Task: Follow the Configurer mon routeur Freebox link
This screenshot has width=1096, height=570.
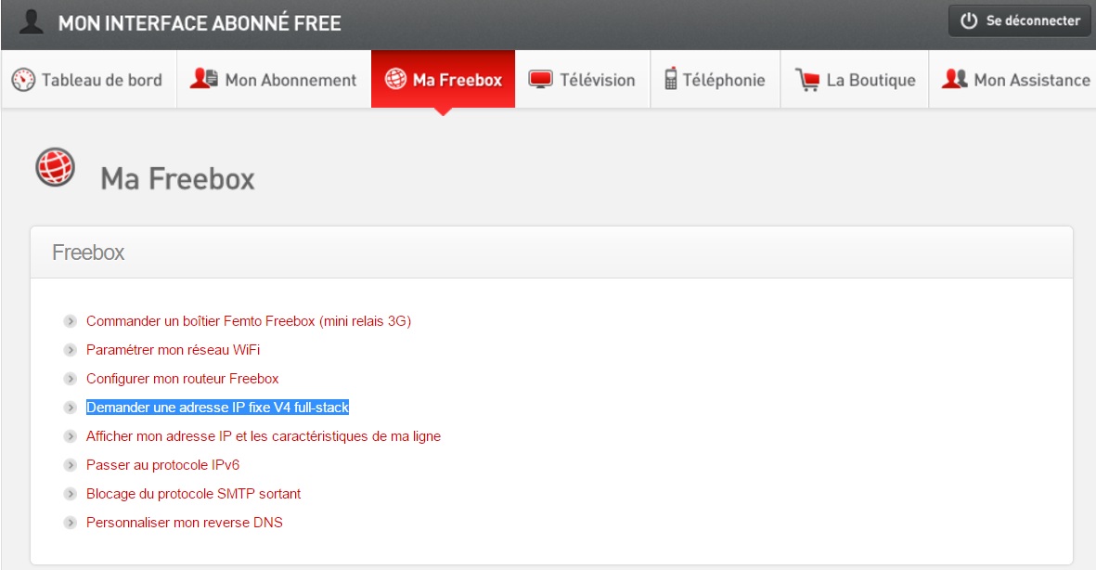Action: click(x=182, y=379)
